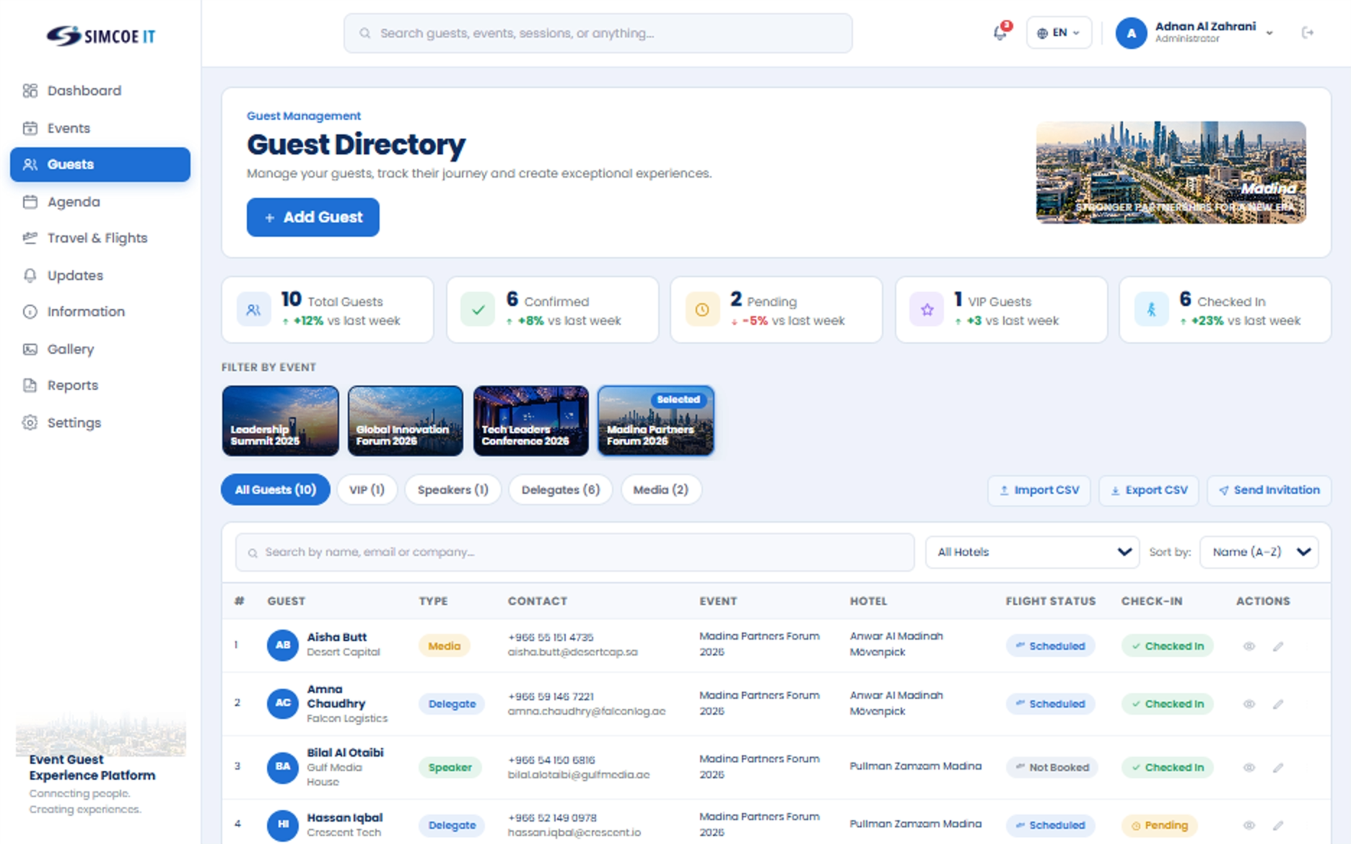Edit Bilal Al Otaibi with pencil icon
The image size is (1351, 844).
pos(1278,767)
